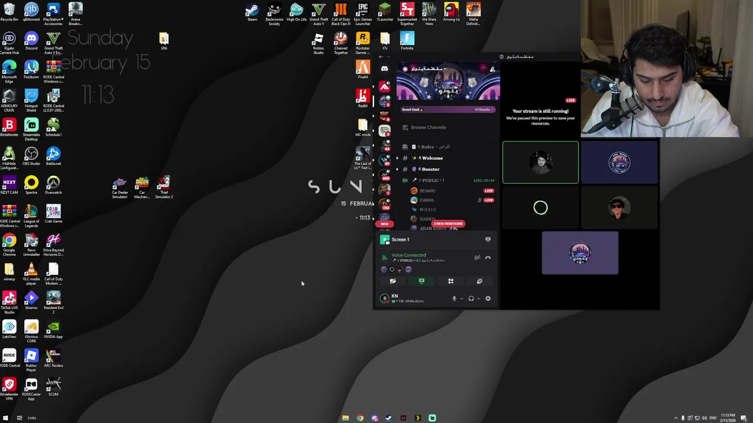Image resolution: width=753 pixels, height=423 pixels.
Task: Open the Discord desktop shortcut
Action: click(x=31, y=41)
